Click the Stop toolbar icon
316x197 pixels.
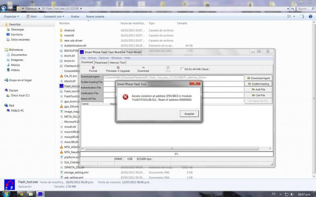coord(168,69)
